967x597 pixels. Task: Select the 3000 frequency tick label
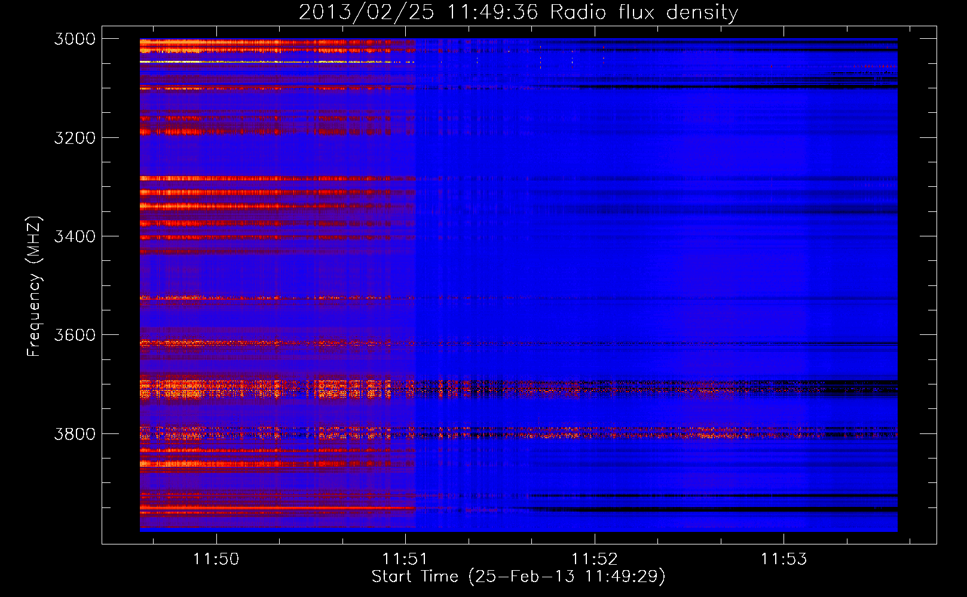(x=75, y=39)
